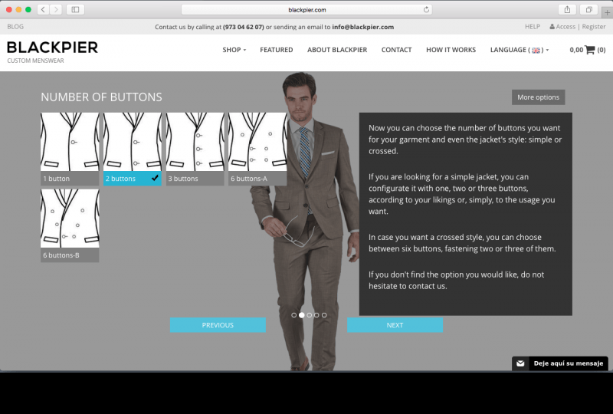Open a new tab with the plus button

tap(607, 12)
